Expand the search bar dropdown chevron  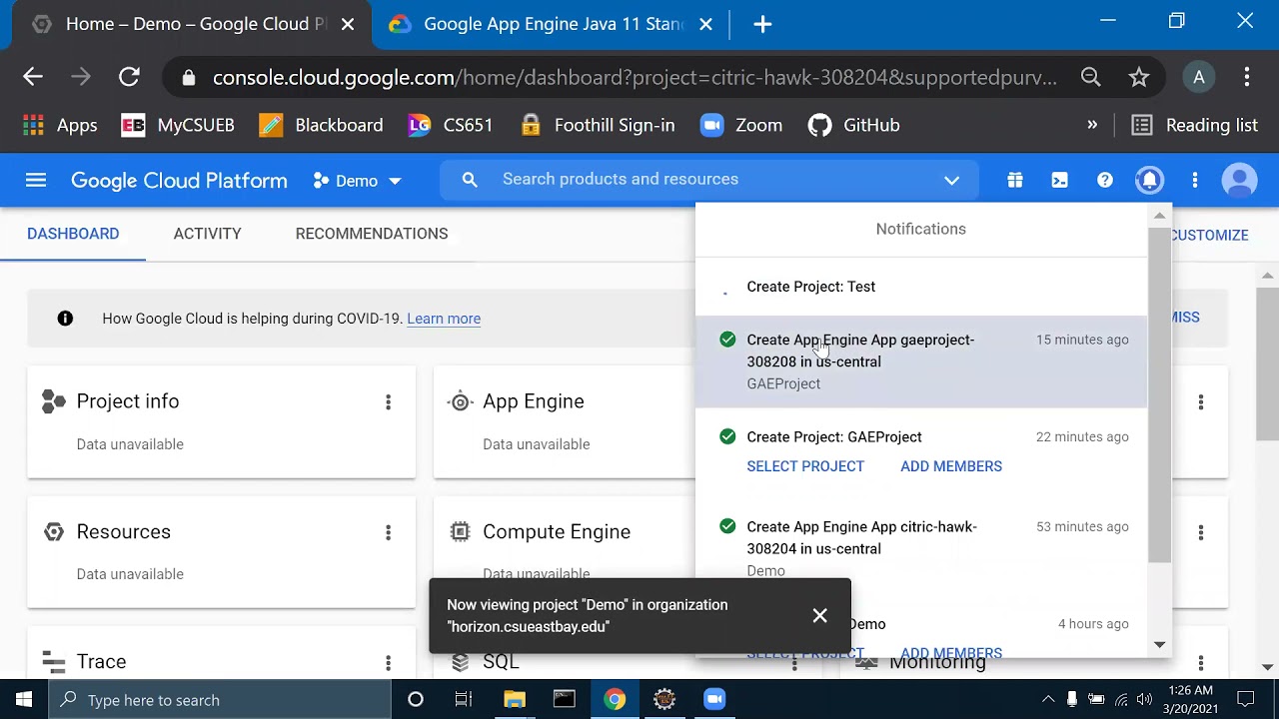(x=951, y=180)
